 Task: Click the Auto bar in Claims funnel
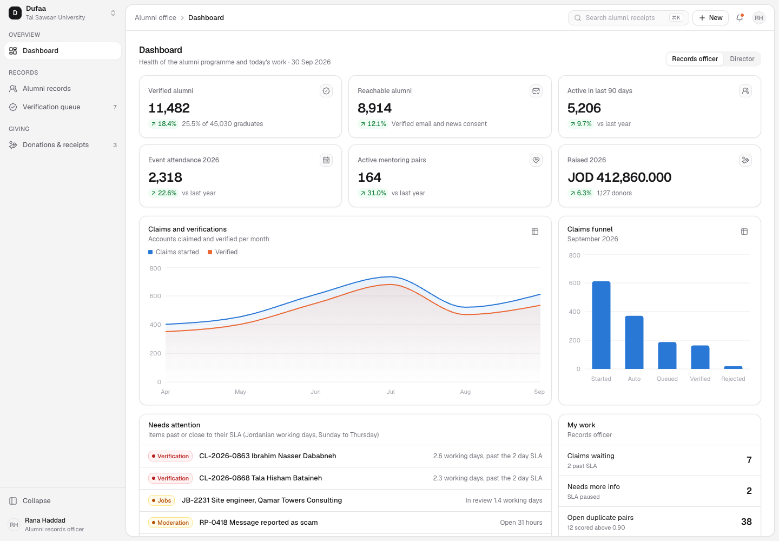click(634, 342)
